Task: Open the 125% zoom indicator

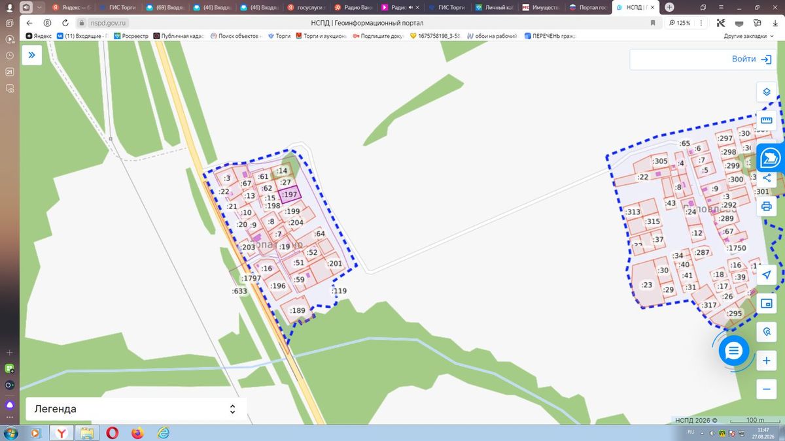Action: [x=680, y=23]
